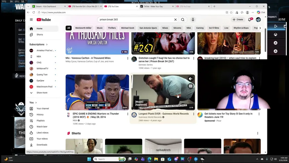289x163 pixels.
Task: Open the tab actions menu arrow
Action: 28,6
